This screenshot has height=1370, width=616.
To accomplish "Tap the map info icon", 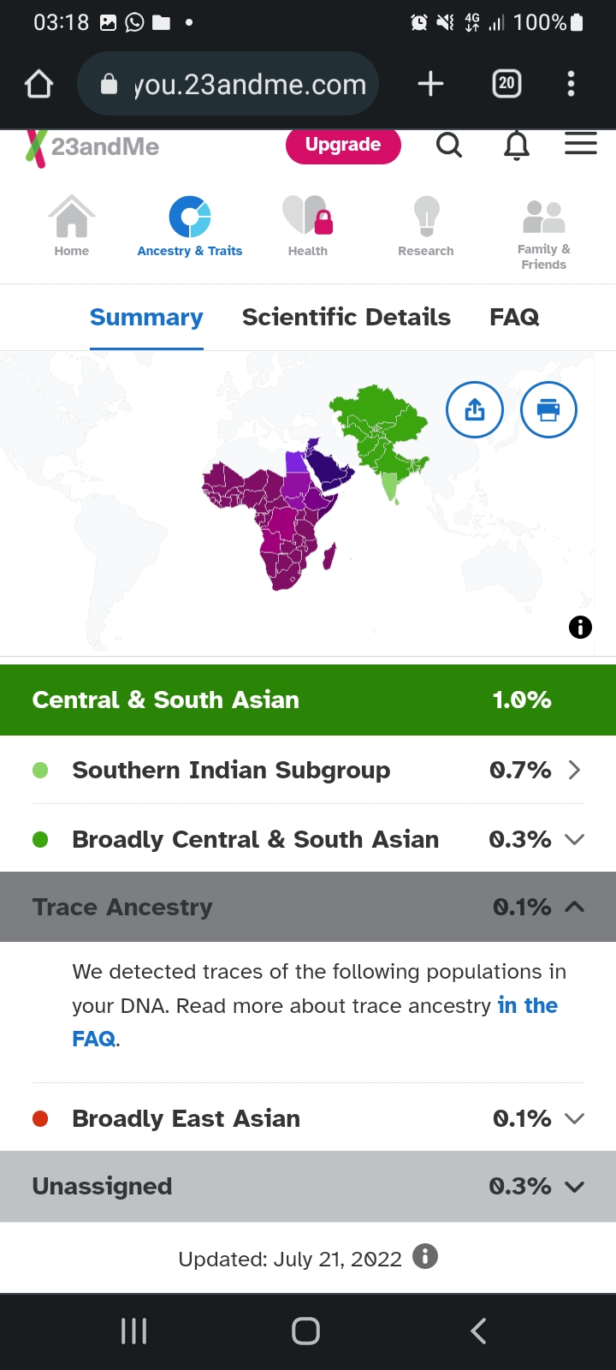I will click(580, 628).
